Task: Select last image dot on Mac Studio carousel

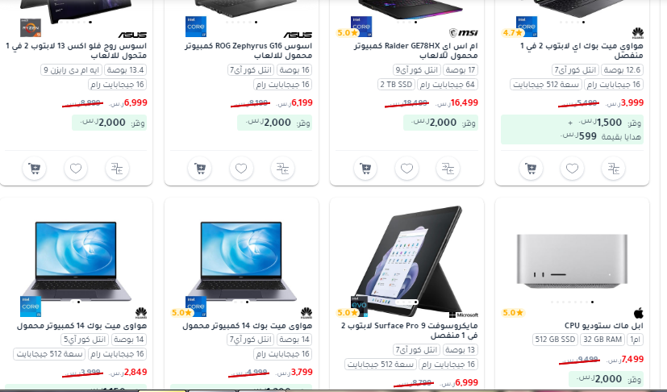Action: coord(592,302)
